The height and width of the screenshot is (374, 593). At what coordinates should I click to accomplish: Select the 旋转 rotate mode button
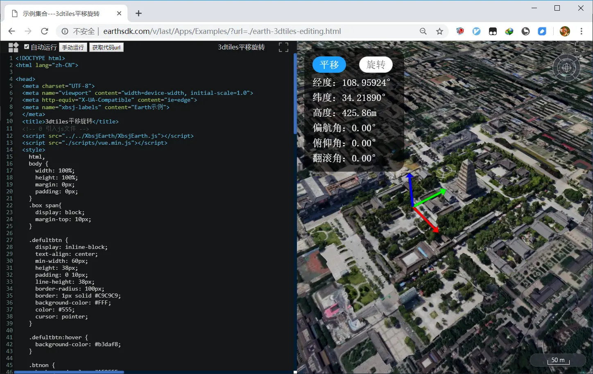pos(376,65)
